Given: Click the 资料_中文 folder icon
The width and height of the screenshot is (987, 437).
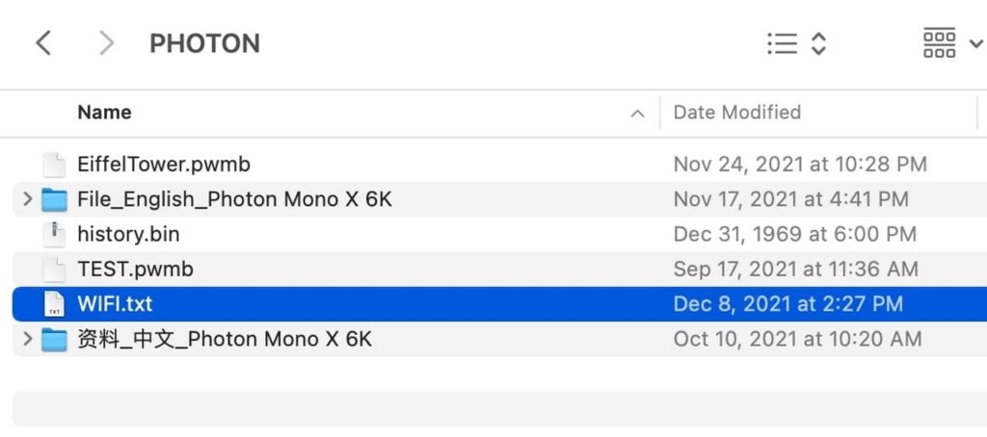Looking at the screenshot, I should (x=55, y=339).
